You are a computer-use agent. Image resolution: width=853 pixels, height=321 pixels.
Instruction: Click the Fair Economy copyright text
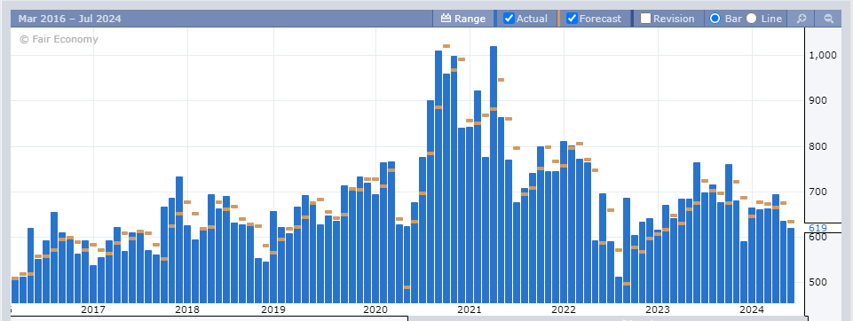pyautogui.click(x=59, y=39)
